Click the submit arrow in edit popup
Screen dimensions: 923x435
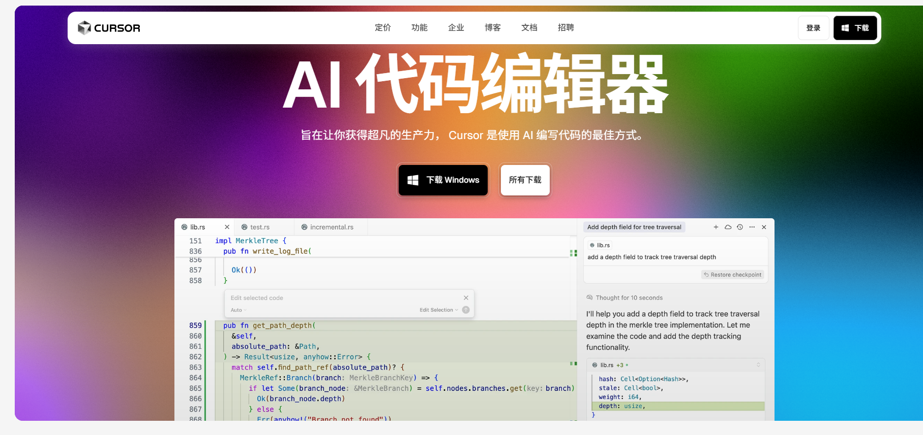point(466,310)
